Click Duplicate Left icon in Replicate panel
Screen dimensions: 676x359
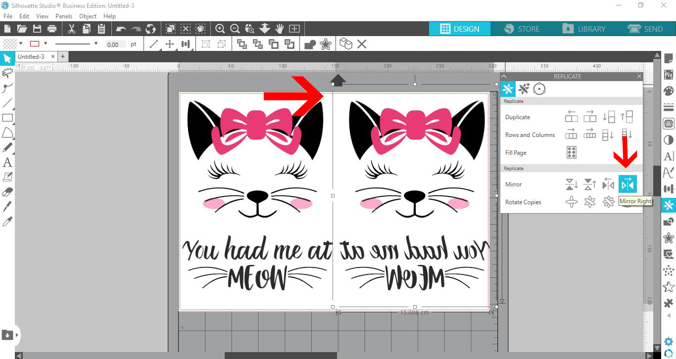pyautogui.click(x=572, y=117)
